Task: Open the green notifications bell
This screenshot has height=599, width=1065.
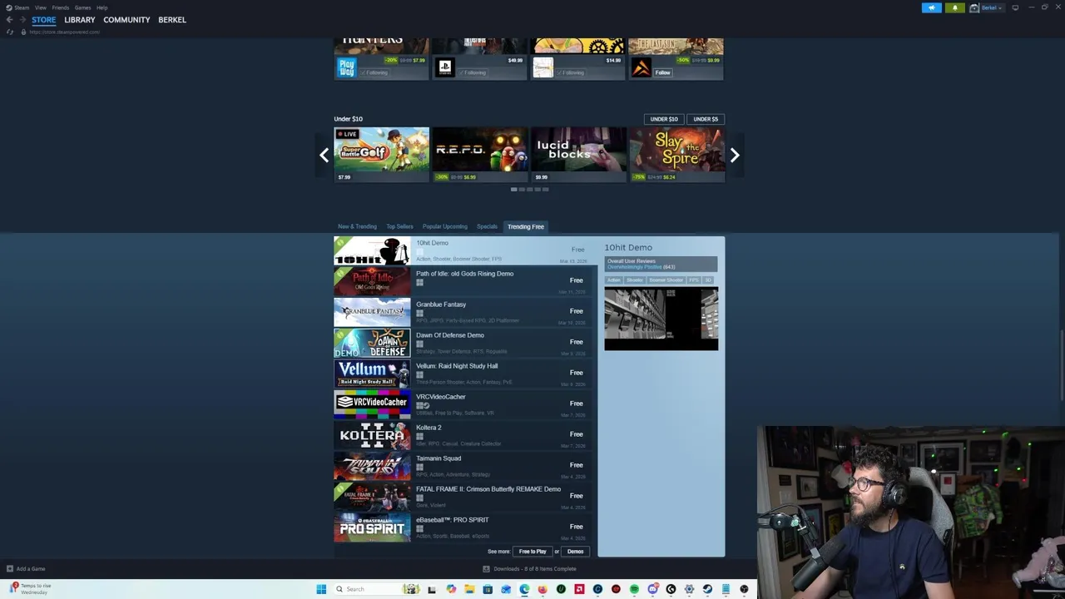Action: coord(954,7)
